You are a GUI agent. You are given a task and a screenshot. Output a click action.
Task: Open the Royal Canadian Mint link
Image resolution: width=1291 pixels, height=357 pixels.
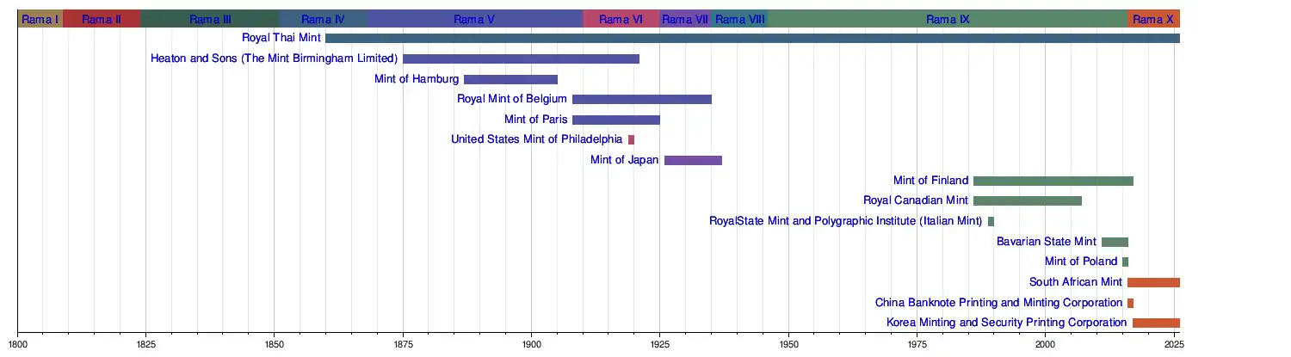point(917,200)
